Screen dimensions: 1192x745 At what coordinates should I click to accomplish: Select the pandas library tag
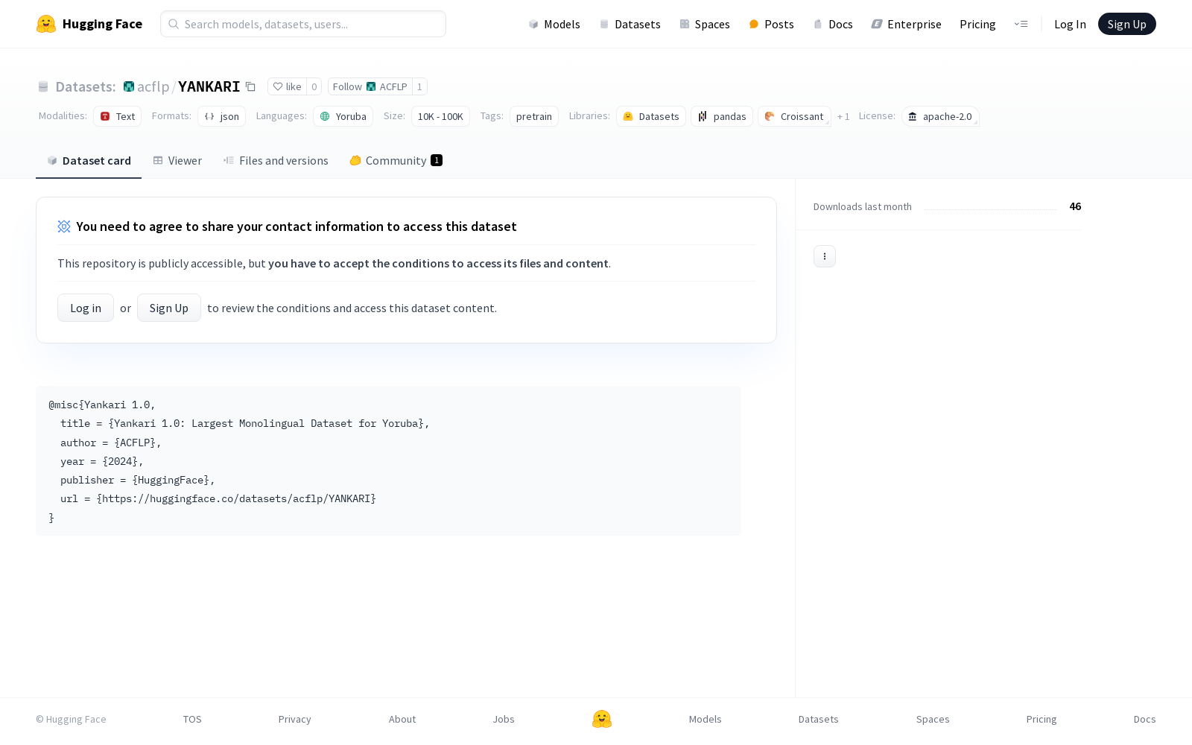pyautogui.click(x=722, y=116)
